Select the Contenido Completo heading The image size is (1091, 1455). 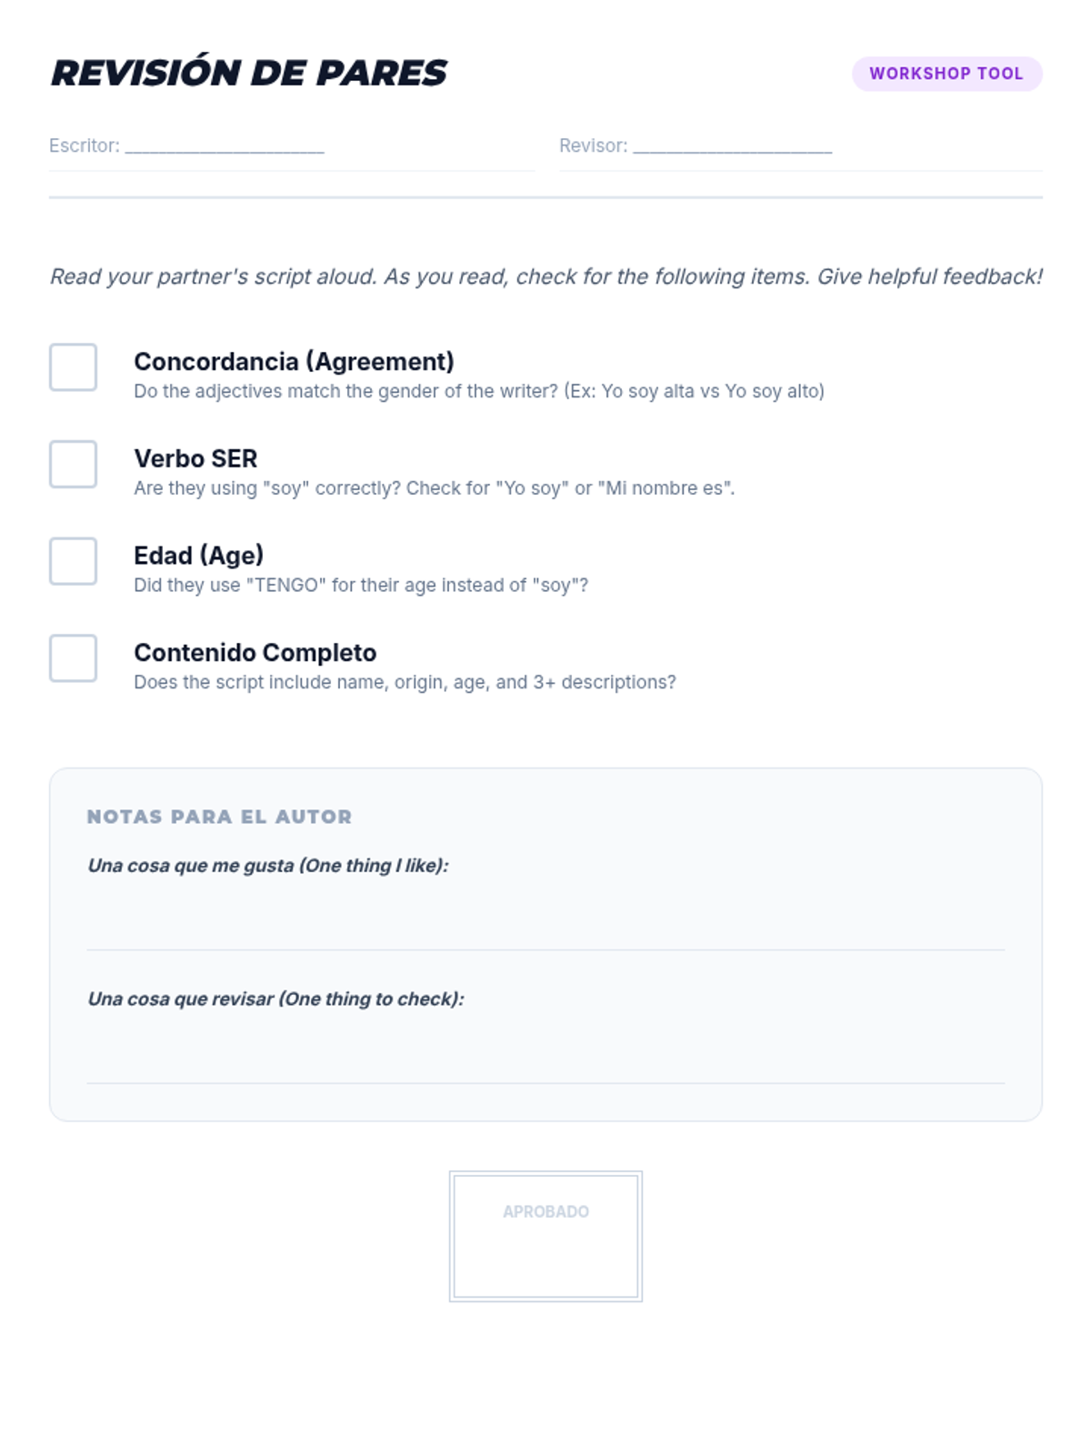click(255, 653)
